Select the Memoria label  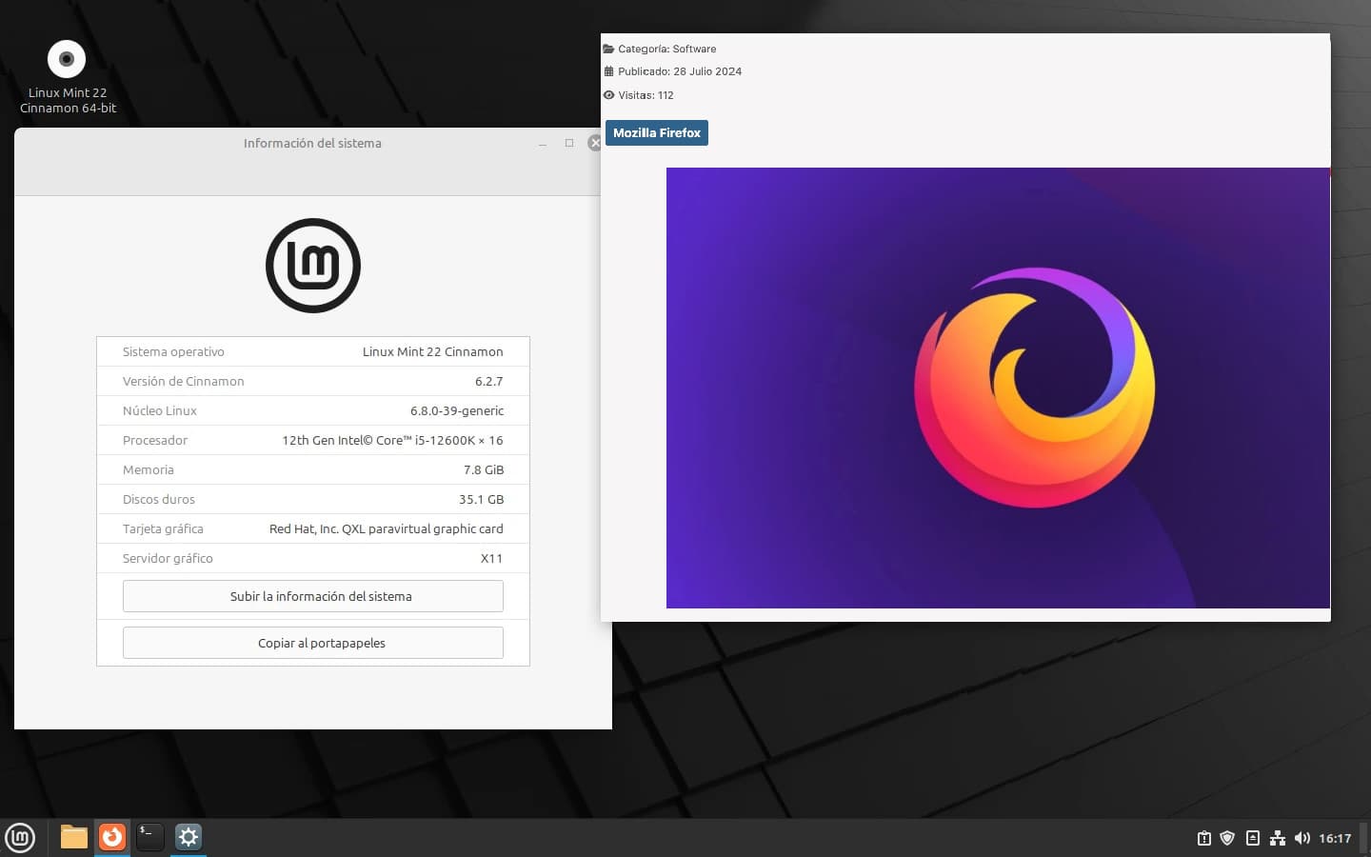pyautogui.click(x=149, y=470)
